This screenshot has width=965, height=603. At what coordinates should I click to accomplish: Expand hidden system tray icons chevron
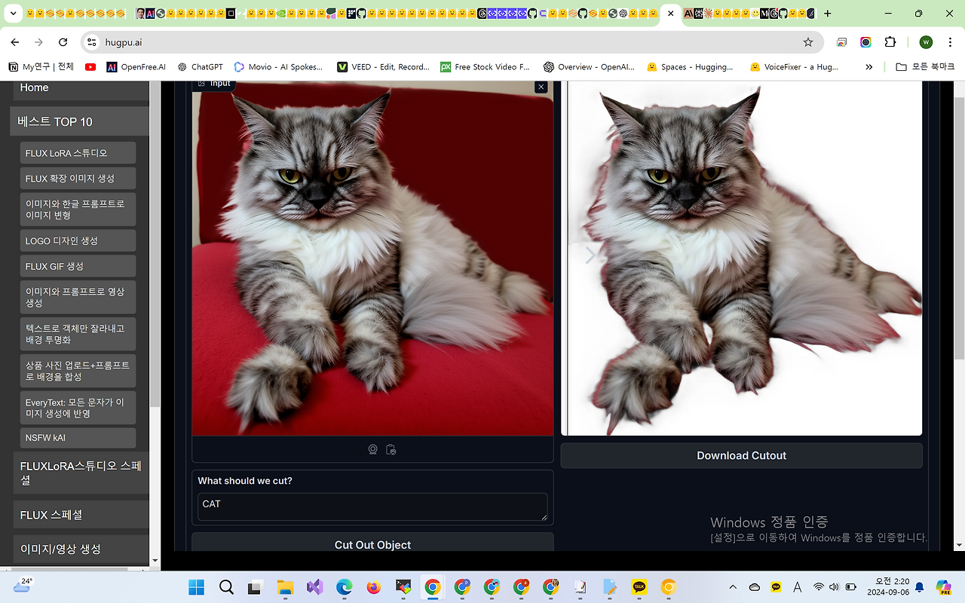tap(733, 587)
